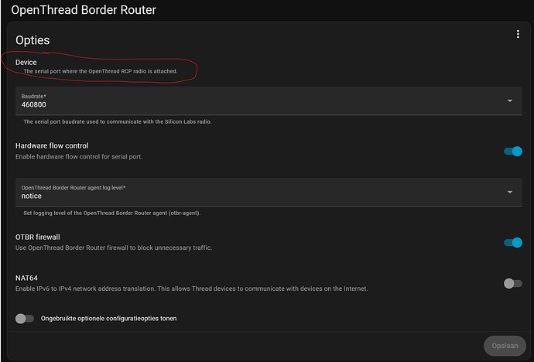Screen dimensions: 534x362
Task: Open the notice log level field
Action: 269,193
